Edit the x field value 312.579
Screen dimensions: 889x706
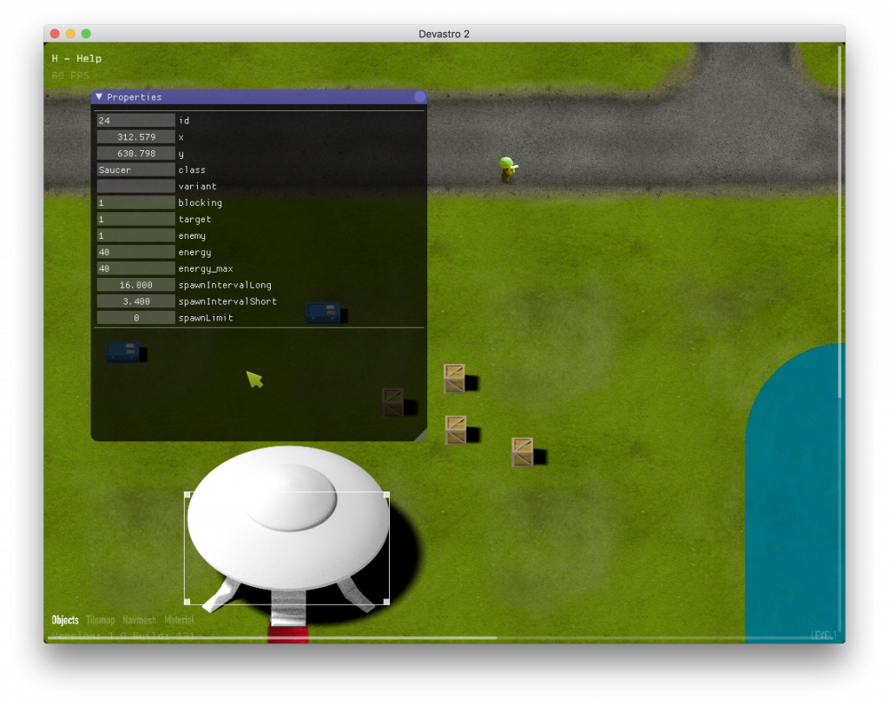click(x=135, y=136)
